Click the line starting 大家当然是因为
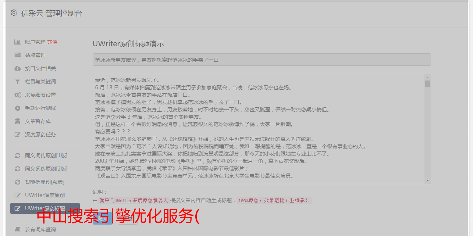The image size is (473, 236). click(230, 146)
